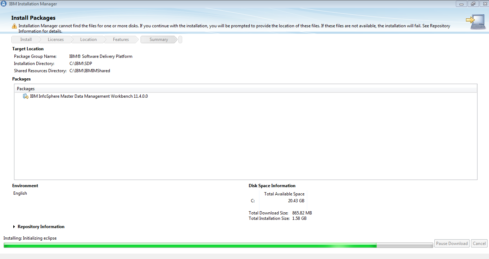489x259 pixels.
Task: Click the Install Packages page title
Action: 33,18
